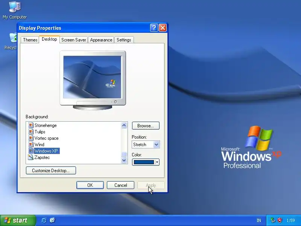Click the monitor wallpaper preview
Viewport: 301px width, 226px height.
click(92, 77)
